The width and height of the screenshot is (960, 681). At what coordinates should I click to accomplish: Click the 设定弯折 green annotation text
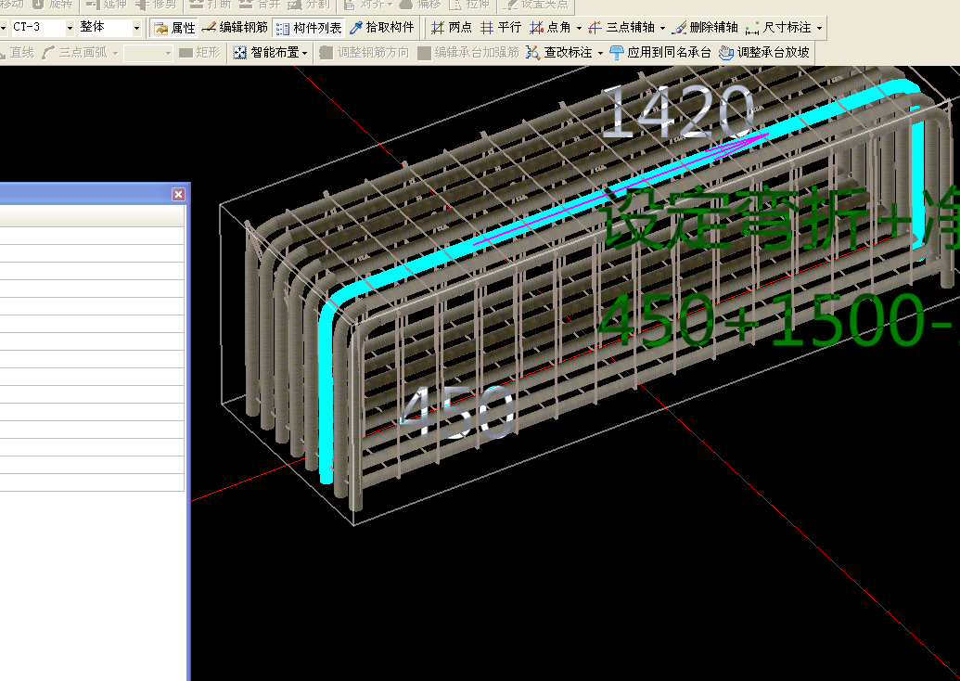[735, 217]
